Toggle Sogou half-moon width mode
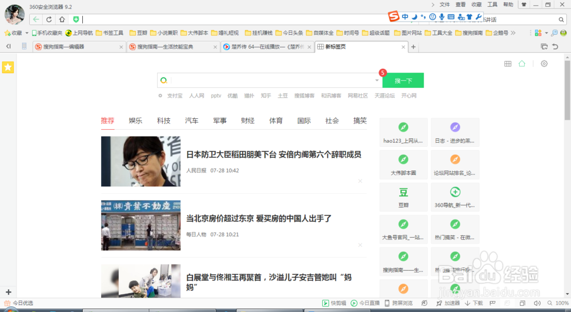 click(x=415, y=17)
